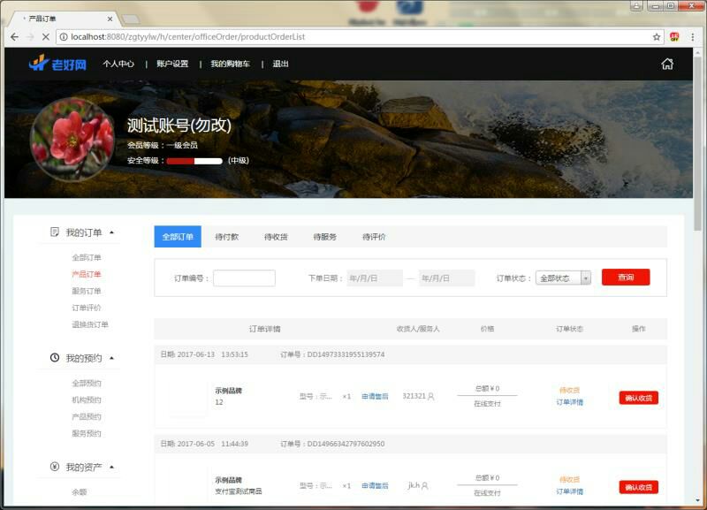Screen dimensions: 707x510
Task: Click the 我的资产 yen icon in the sidebar
Action: pyautogui.click(x=55, y=467)
